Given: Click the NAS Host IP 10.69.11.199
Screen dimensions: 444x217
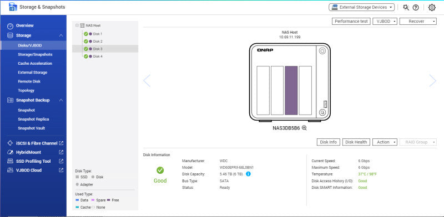Looking at the screenshot, I should [290, 37].
